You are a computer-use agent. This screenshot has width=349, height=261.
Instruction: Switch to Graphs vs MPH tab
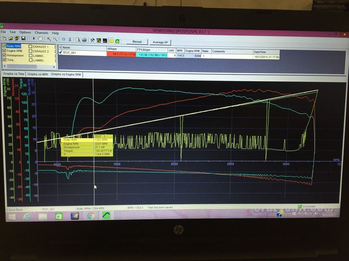[x=37, y=74]
